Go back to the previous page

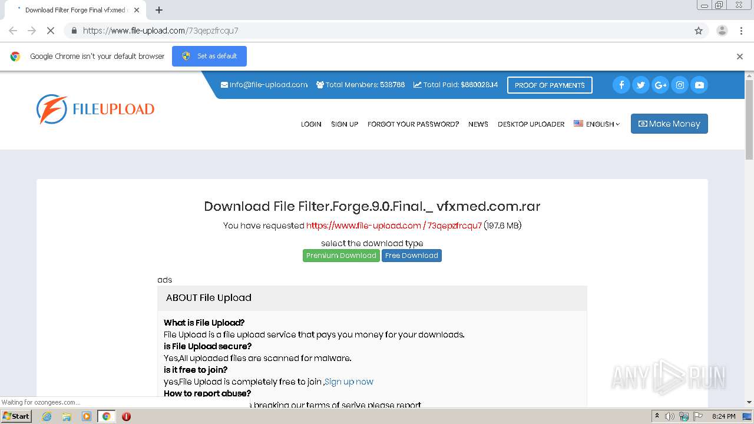click(13, 31)
